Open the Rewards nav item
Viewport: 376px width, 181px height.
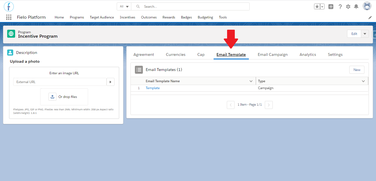click(169, 17)
